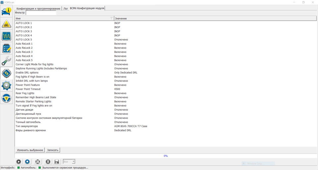The image size is (318, 170).
Task: Select the 'Фары дневного времени' row
Action: 166,130
